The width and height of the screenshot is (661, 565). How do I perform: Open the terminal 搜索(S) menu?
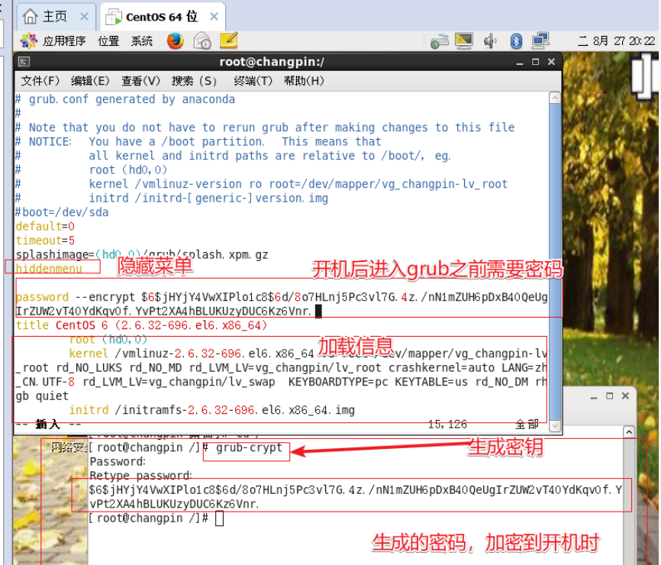pyautogui.click(x=194, y=80)
